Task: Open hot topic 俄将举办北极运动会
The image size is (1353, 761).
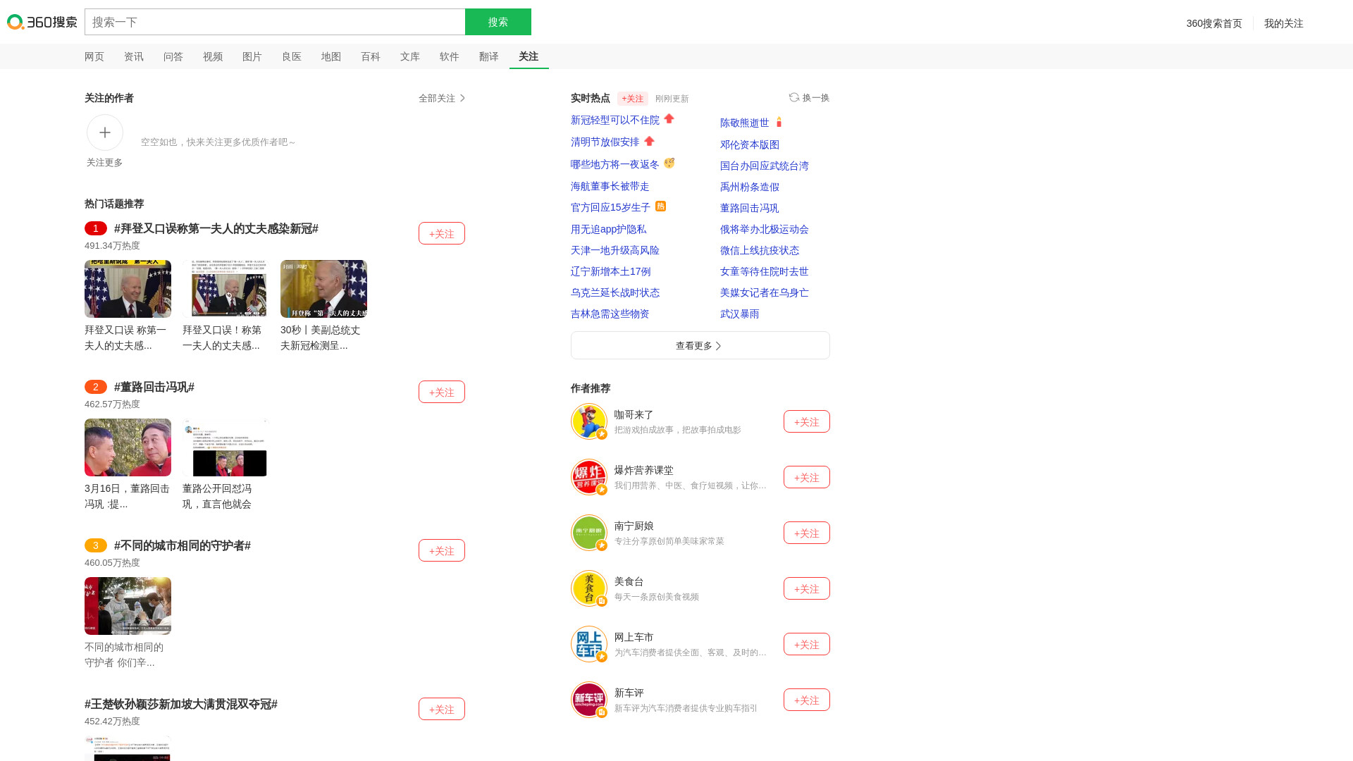Action: [x=765, y=229]
